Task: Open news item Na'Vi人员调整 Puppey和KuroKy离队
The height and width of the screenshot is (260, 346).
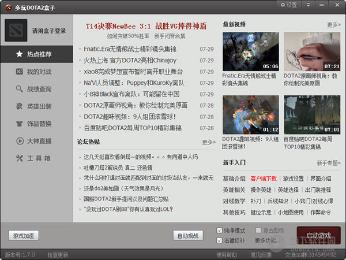Action: [134, 83]
